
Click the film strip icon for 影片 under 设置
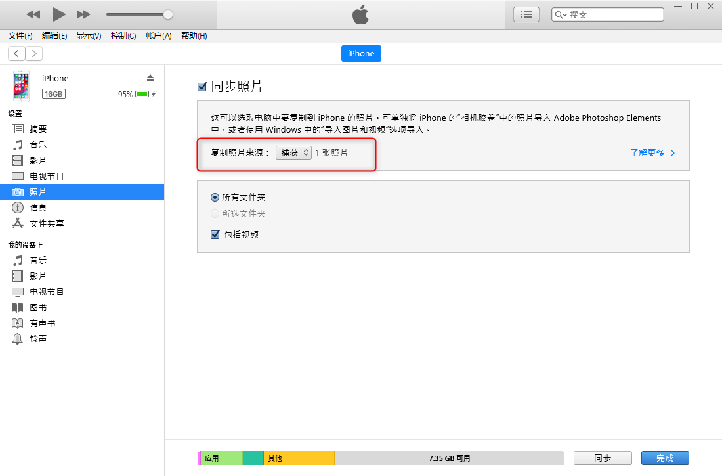click(18, 160)
